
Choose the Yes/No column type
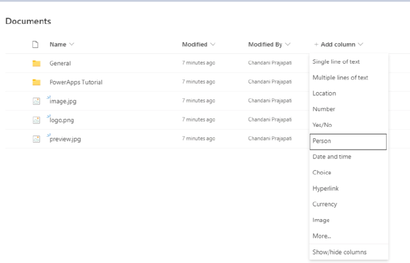[323, 125]
